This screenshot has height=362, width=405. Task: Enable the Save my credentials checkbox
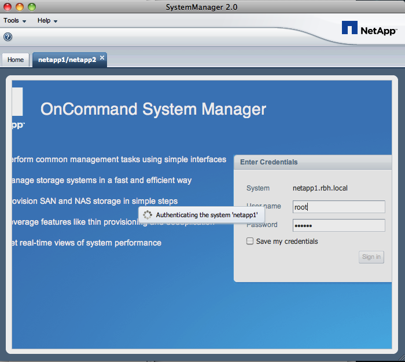click(250, 242)
